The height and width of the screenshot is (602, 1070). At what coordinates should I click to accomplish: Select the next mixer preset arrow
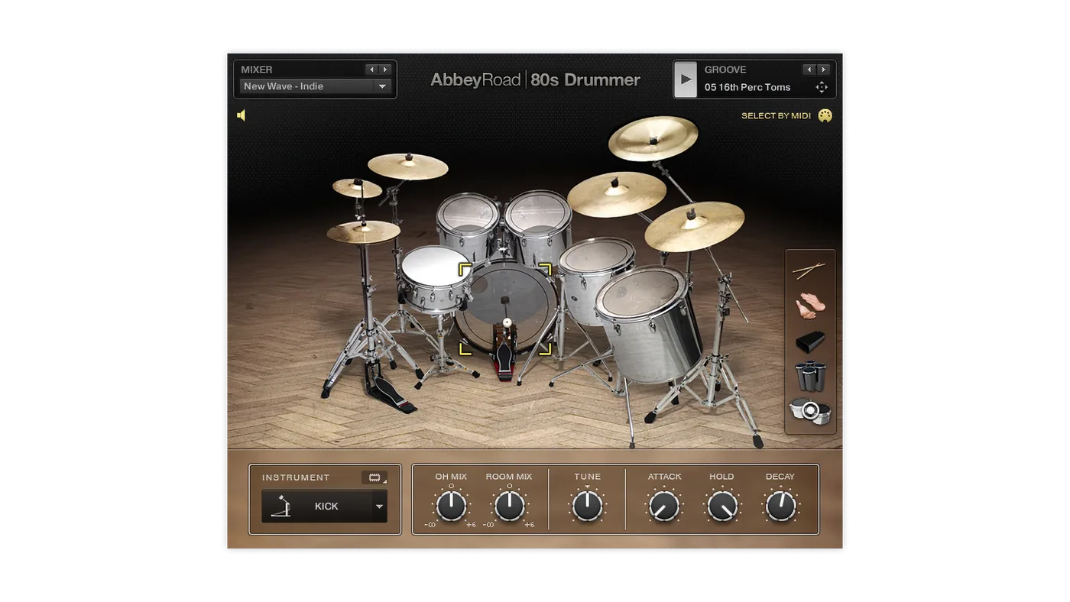(x=385, y=70)
